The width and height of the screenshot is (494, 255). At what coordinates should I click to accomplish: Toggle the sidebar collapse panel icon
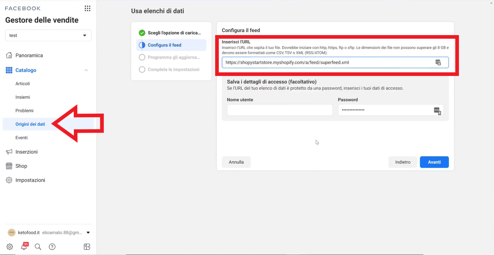coord(87,247)
